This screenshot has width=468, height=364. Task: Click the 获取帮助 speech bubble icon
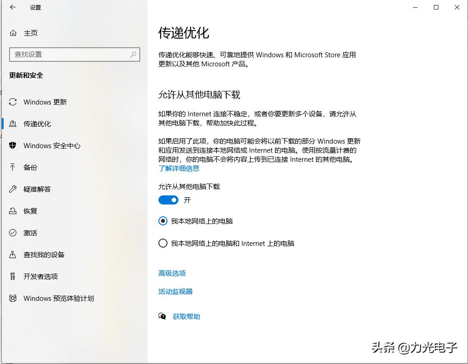point(162,316)
